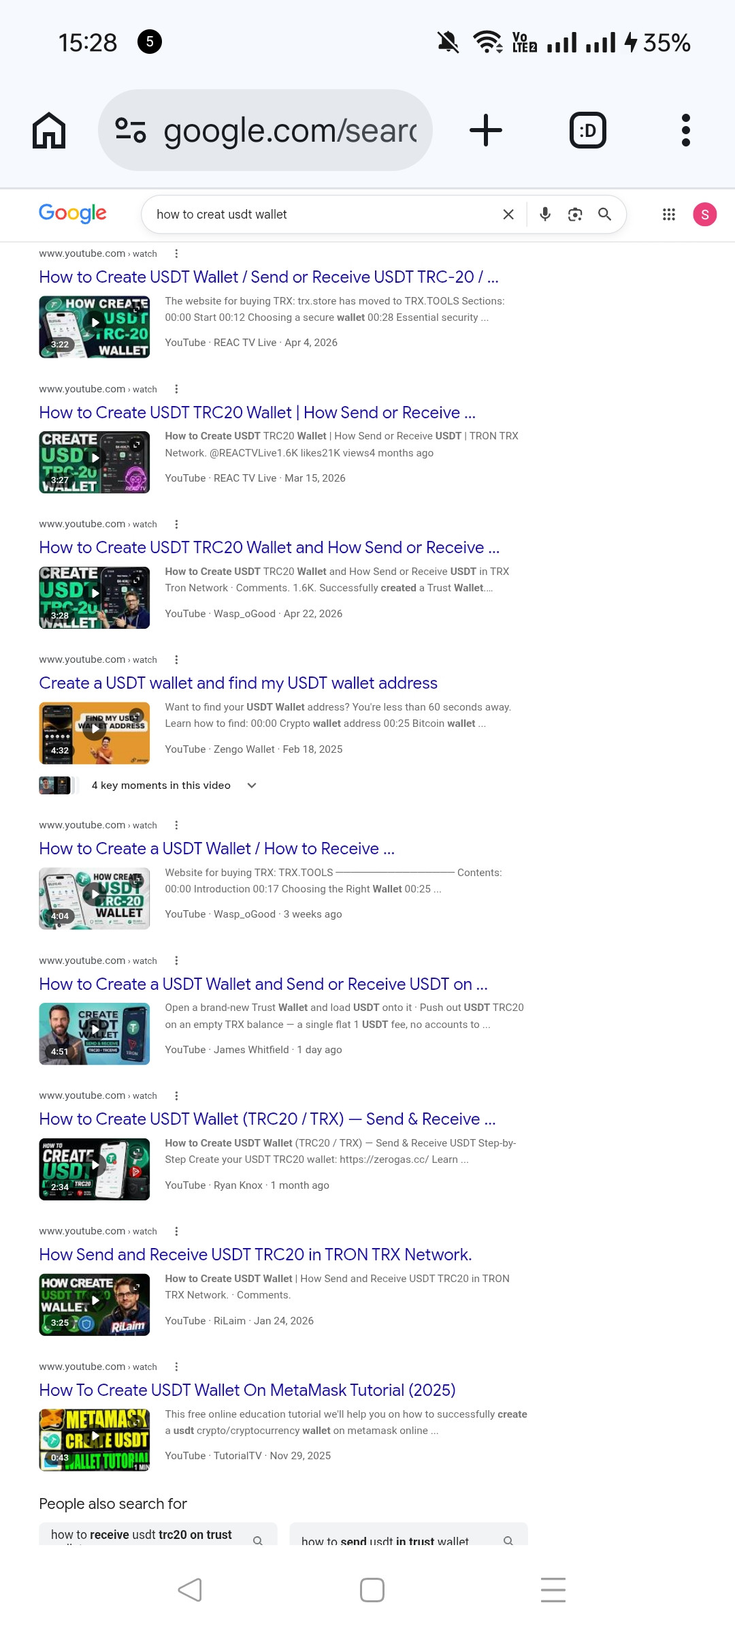The height and width of the screenshot is (1635, 735).
Task: Open 'How to Create USDT TRC20 Wallet | How Send or Receive' link
Action: [x=257, y=413]
